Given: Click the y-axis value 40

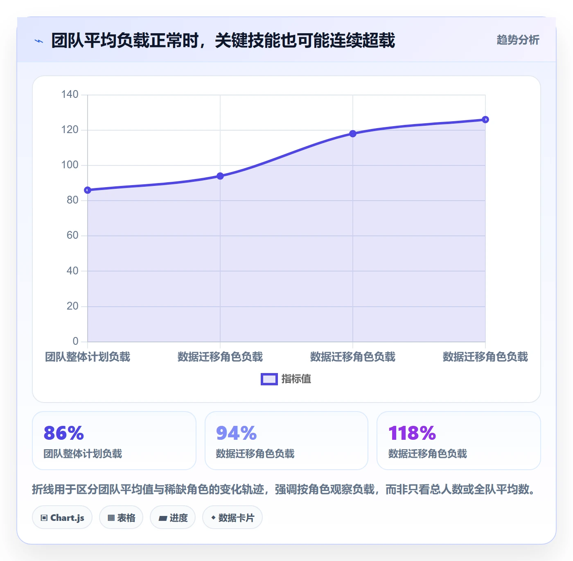Looking at the screenshot, I should [72, 271].
